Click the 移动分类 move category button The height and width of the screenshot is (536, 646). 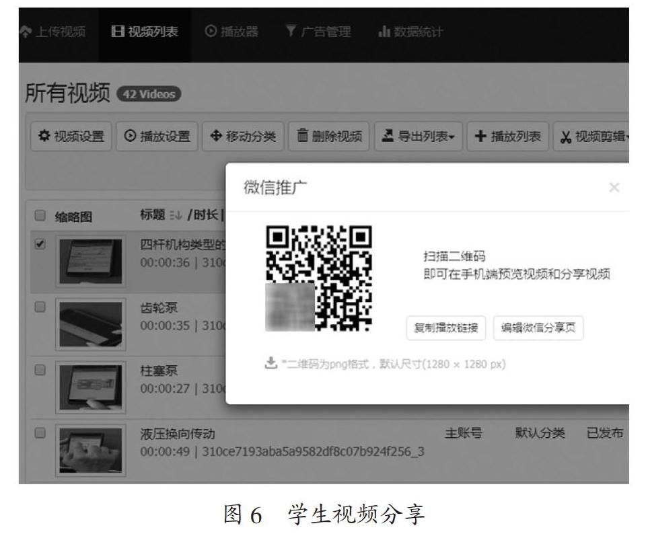(x=243, y=137)
